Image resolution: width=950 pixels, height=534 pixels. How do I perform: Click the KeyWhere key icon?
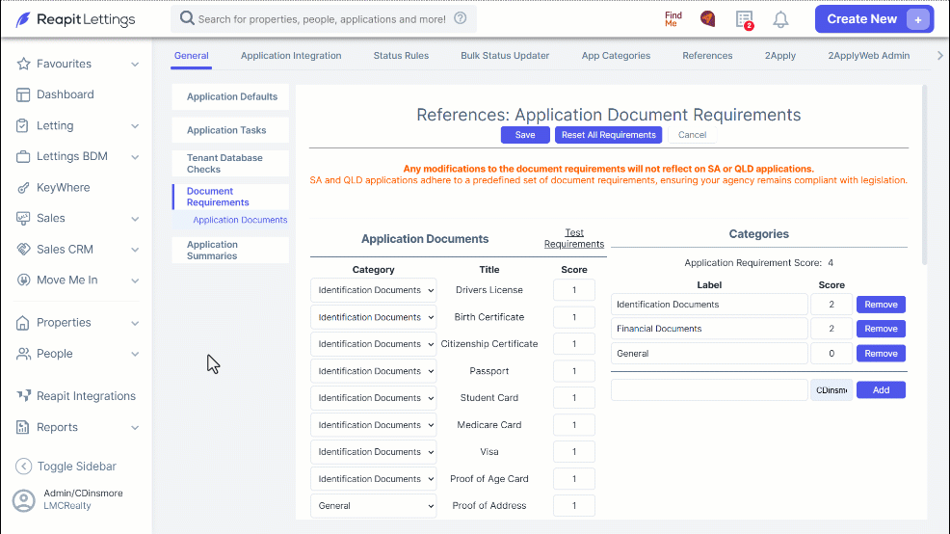[x=23, y=188]
